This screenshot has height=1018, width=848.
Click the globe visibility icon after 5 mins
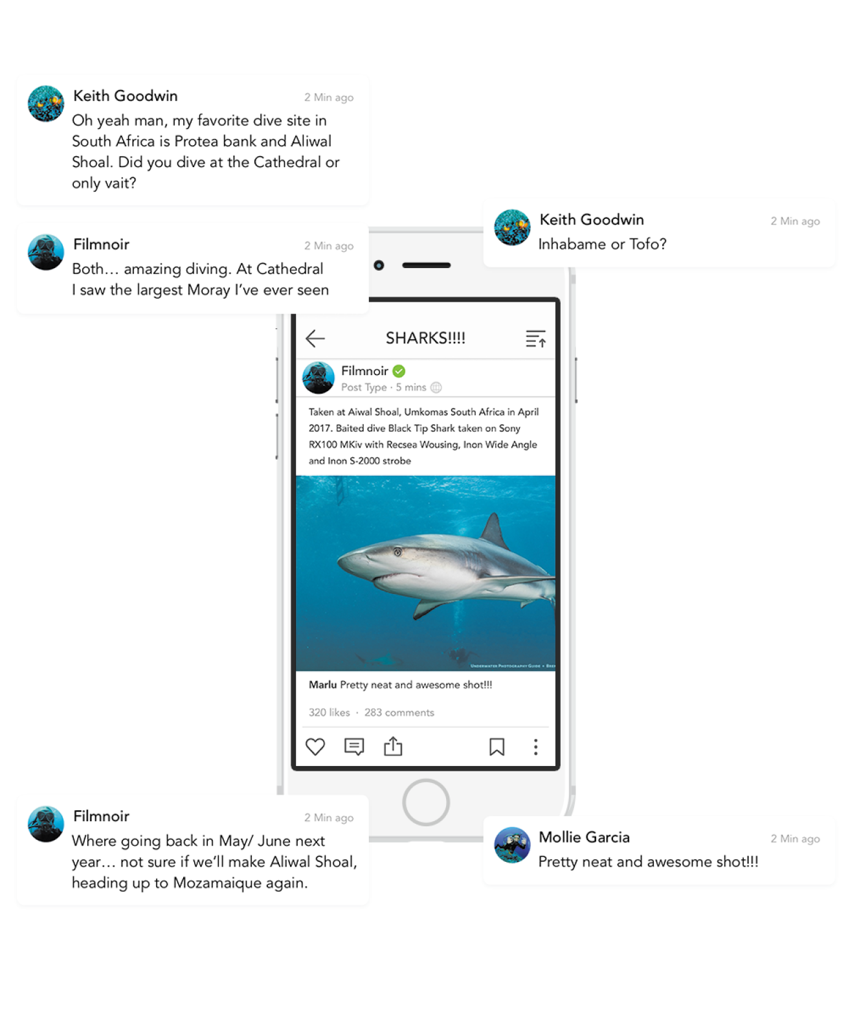(436, 387)
